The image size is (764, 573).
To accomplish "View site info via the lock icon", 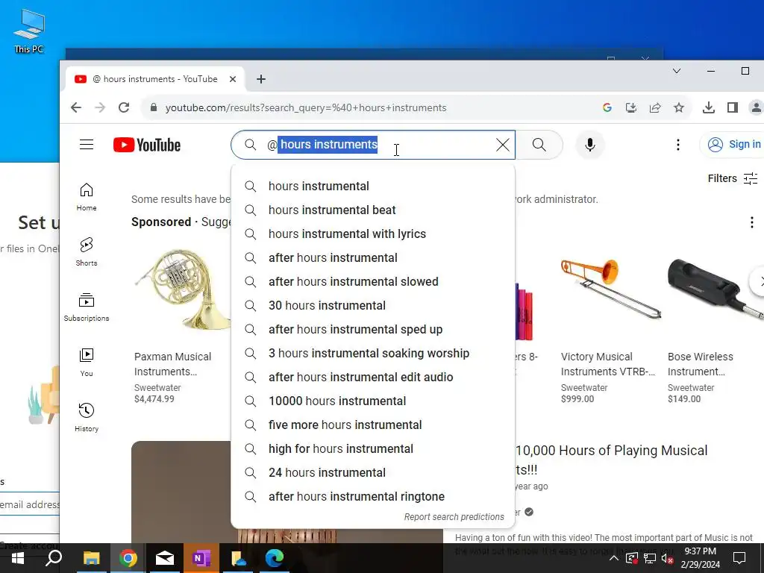I will tap(154, 107).
